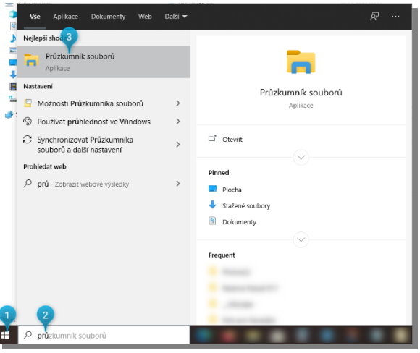Switch to the Aplikace tab
Viewport: 420px width, 353px height.
[65, 17]
